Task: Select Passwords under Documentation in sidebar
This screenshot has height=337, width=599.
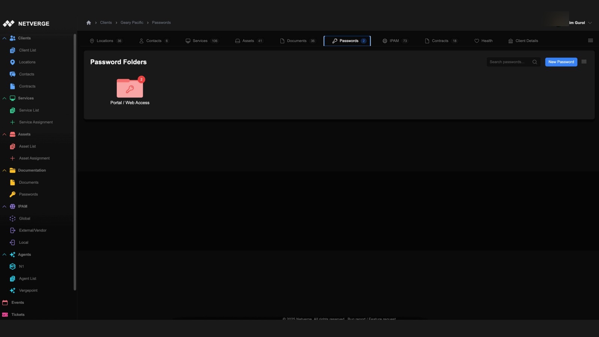Action: (x=28, y=194)
